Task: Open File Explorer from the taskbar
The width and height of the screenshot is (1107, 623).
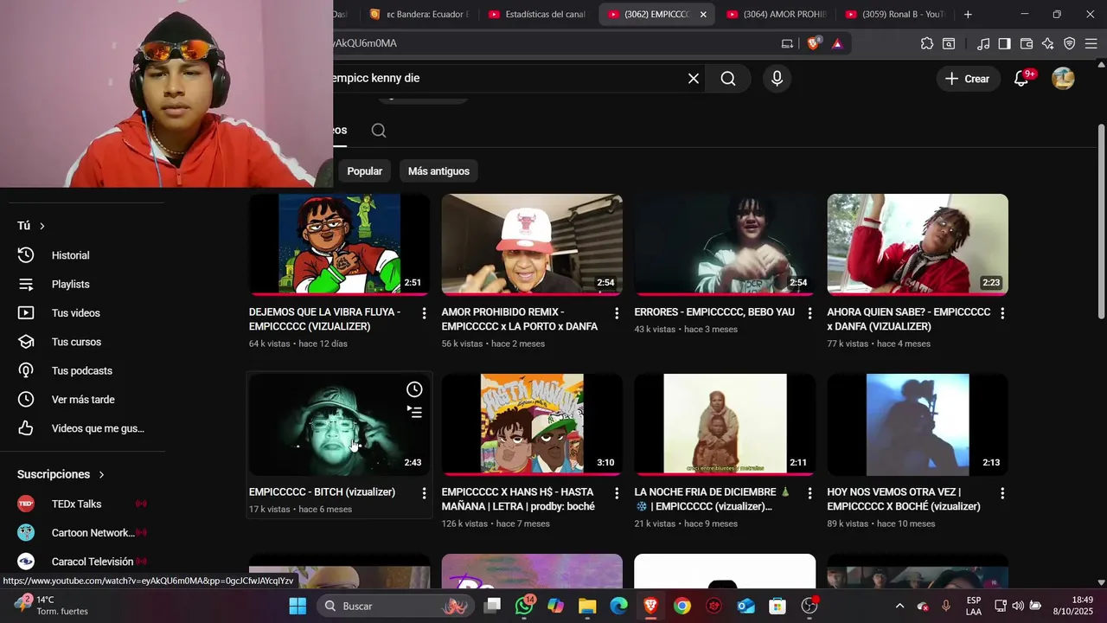Action: pyautogui.click(x=587, y=606)
